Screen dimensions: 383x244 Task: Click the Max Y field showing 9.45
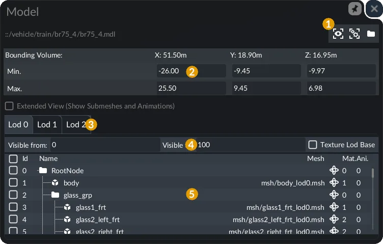coord(266,88)
